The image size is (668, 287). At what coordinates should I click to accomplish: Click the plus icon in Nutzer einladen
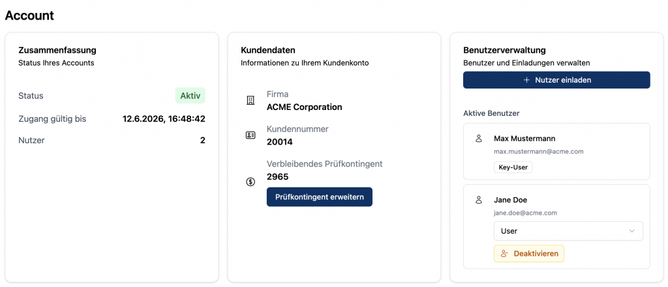click(527, 80)
